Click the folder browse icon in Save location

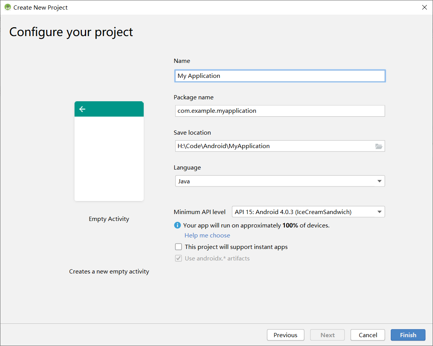[x=379, y=146]
